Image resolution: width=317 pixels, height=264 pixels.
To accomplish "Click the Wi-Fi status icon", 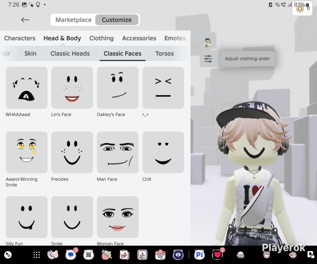I will 277,4.
